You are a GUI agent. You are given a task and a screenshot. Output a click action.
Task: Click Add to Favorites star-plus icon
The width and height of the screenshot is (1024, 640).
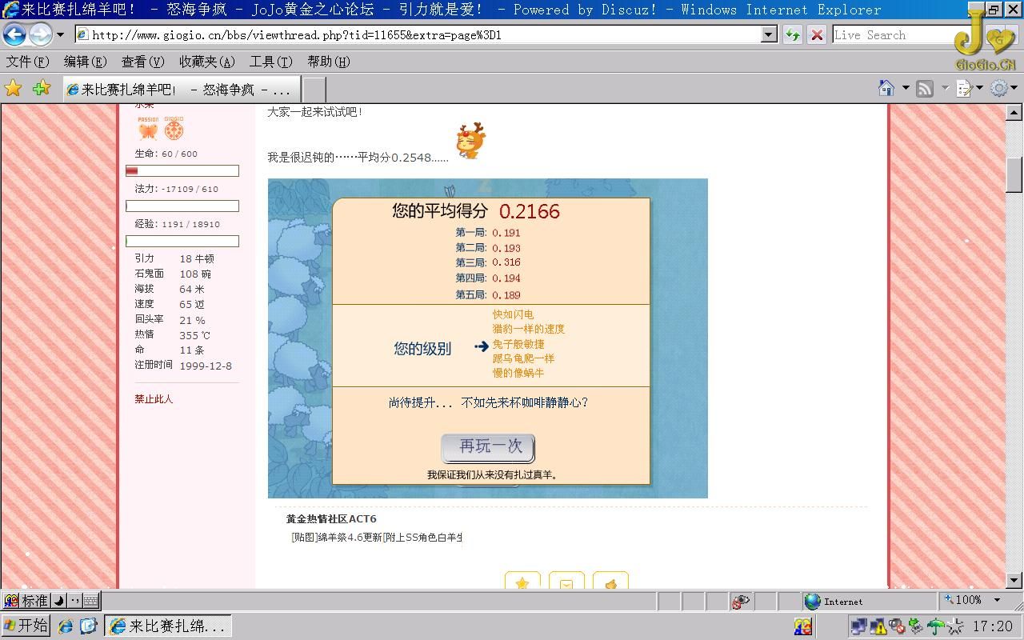[x=42, y=88]
